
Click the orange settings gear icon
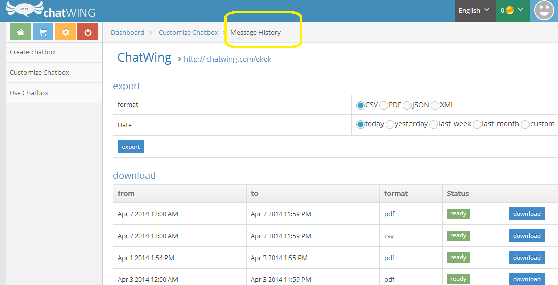pos(65,32)
